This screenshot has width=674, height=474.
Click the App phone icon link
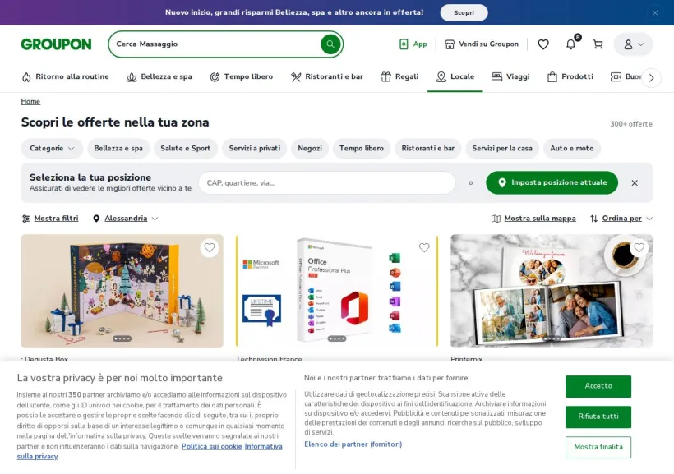click(413, 44)
